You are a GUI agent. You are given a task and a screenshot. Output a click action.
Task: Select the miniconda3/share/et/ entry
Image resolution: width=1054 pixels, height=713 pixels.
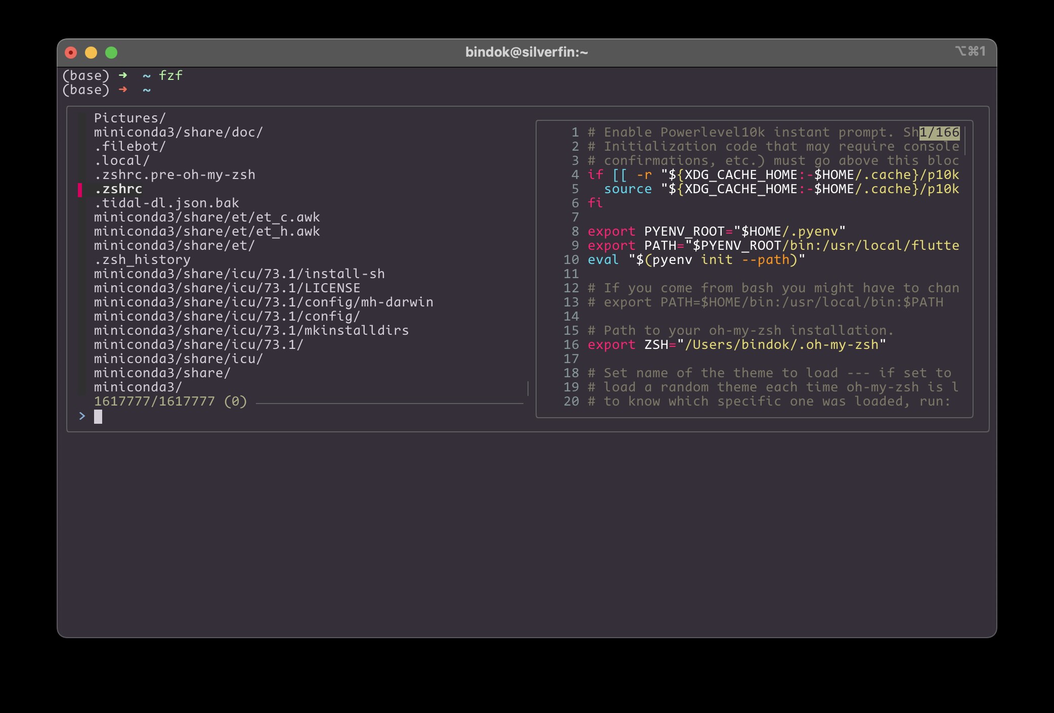pos(174,245)
